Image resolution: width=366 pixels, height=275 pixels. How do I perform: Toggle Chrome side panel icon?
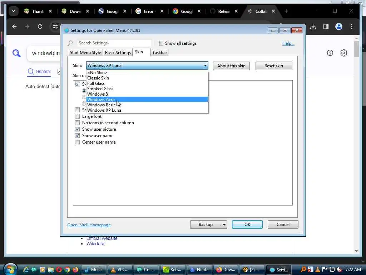point(326,26)
